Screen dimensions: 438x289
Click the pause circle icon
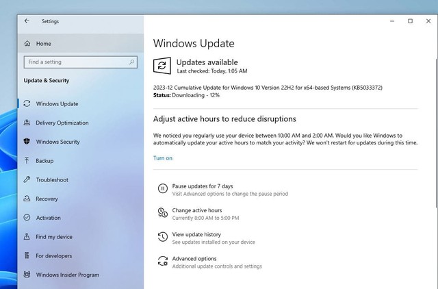click(x=163, y=188)
